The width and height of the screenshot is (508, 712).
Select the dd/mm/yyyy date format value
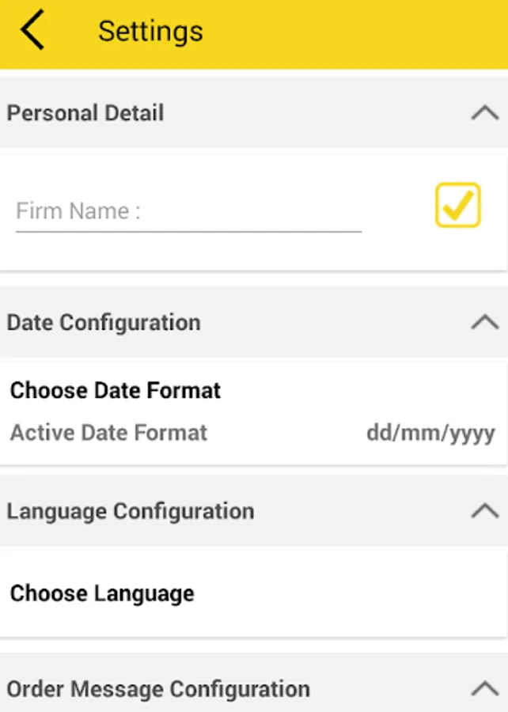tap(430, 433)
